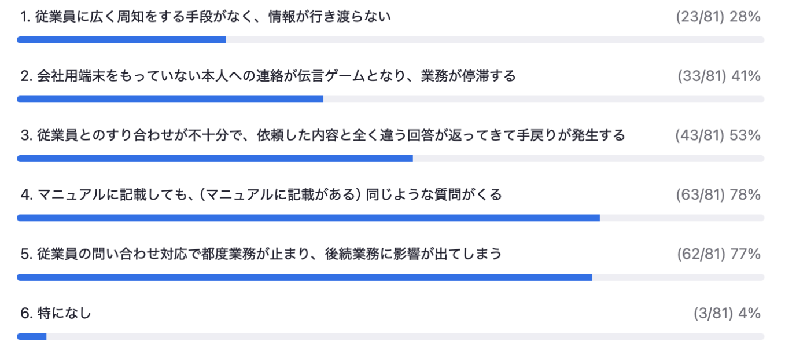Click the (63/81) 78% count label
The width and height of the screenshot is (785, 349).
point(718,195)
